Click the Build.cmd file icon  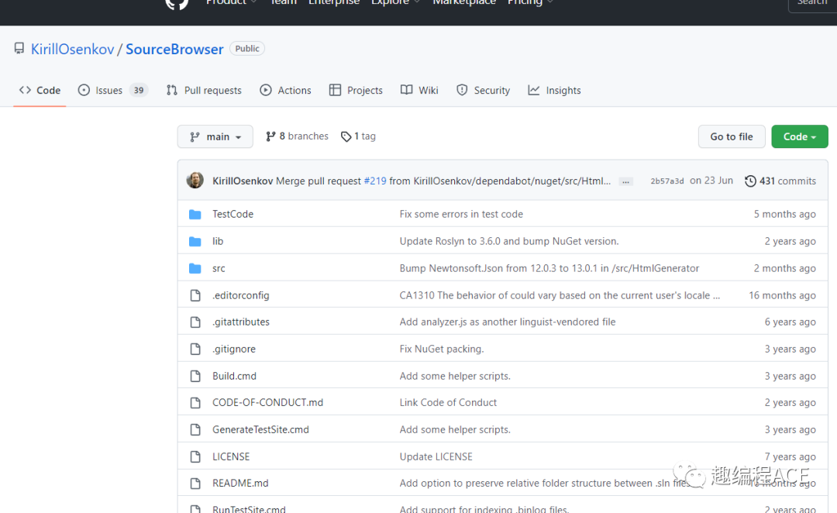(x=195, y=376)
